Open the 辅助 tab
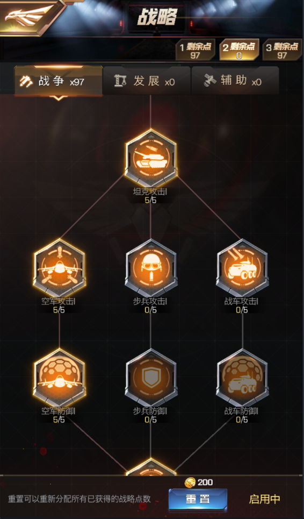 click(235, 81)
